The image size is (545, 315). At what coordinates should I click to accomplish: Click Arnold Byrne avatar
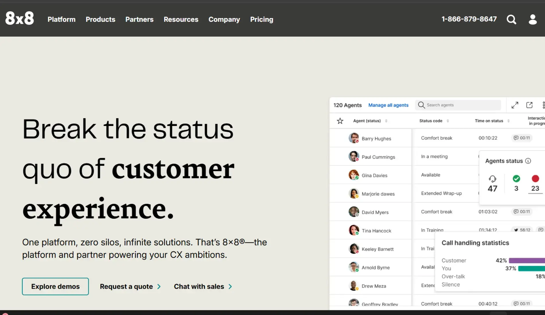pos(354,267)
